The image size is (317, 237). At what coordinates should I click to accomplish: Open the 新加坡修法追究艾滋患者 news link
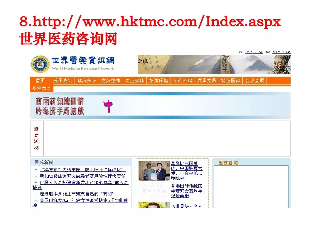[x=82, y=176]
